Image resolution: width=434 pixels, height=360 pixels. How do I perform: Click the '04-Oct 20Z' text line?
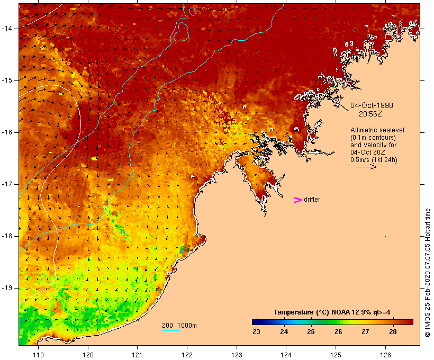367,152
